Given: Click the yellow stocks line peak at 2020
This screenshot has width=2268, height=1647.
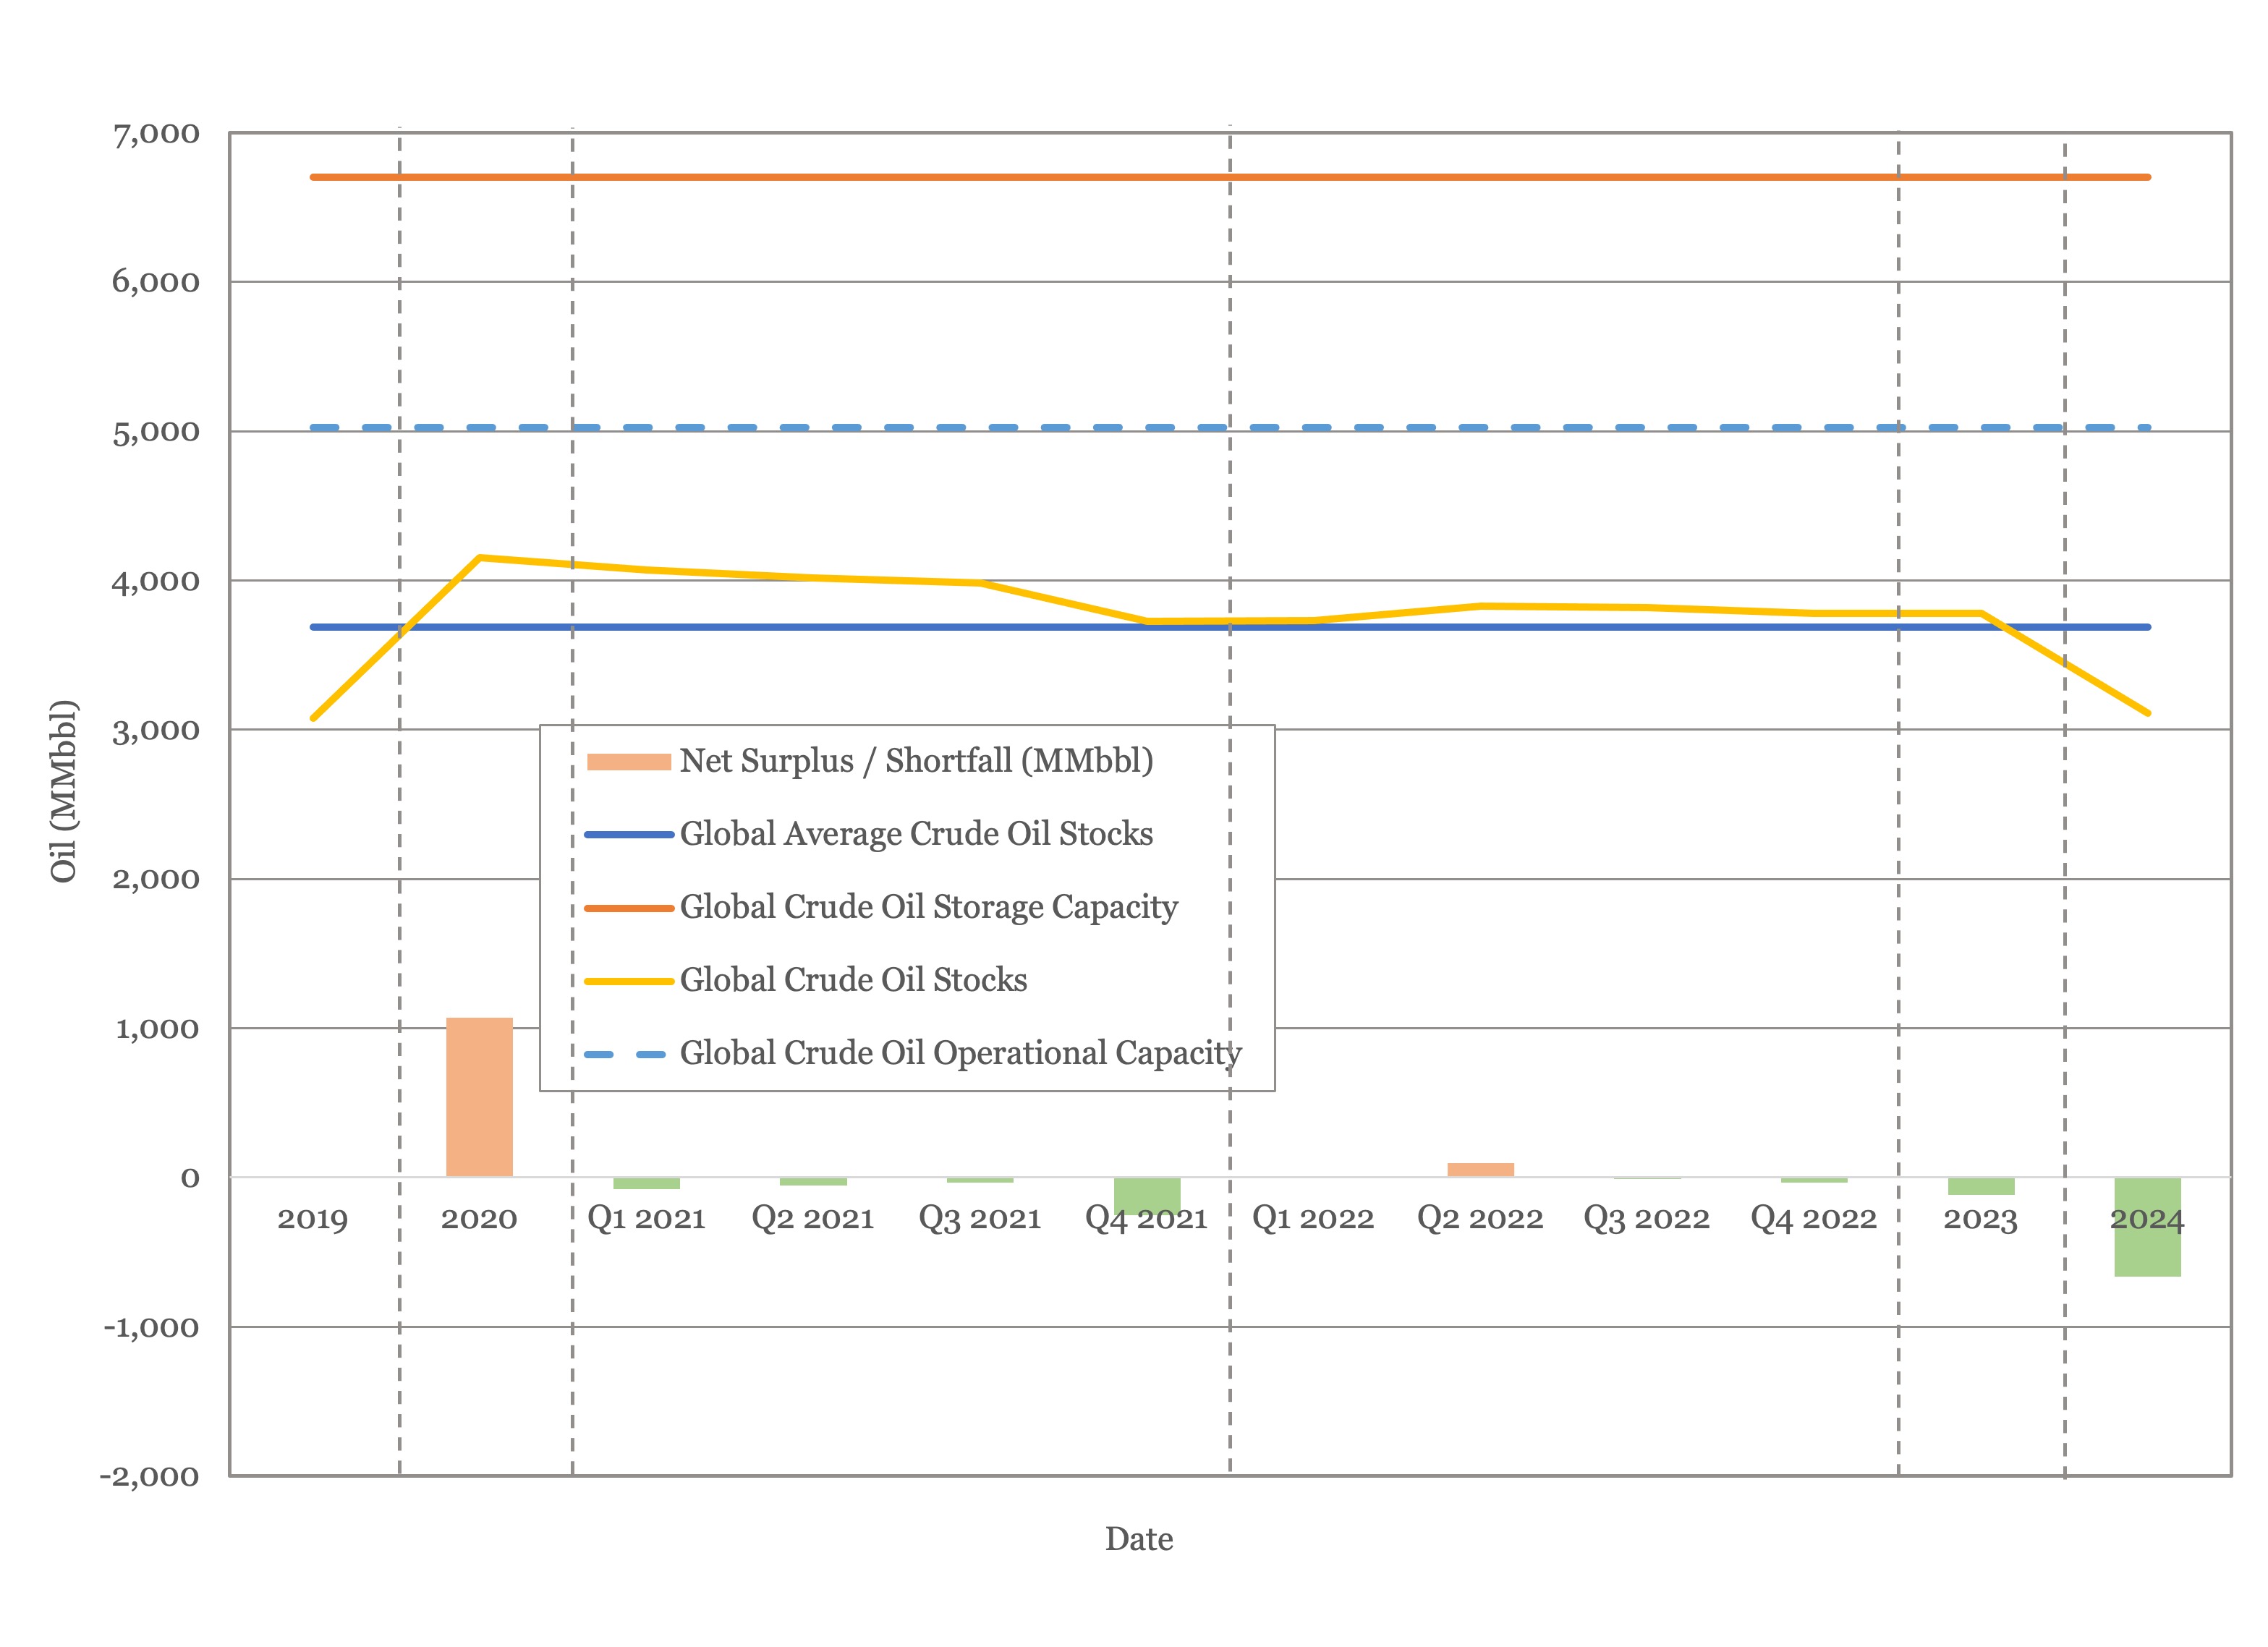Looking at the screenshot, I should (x=480, y=557).
